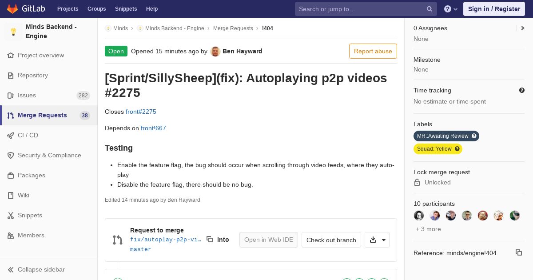
Task: Open Packages sidebar icon
Action: [x=11, y=176]
